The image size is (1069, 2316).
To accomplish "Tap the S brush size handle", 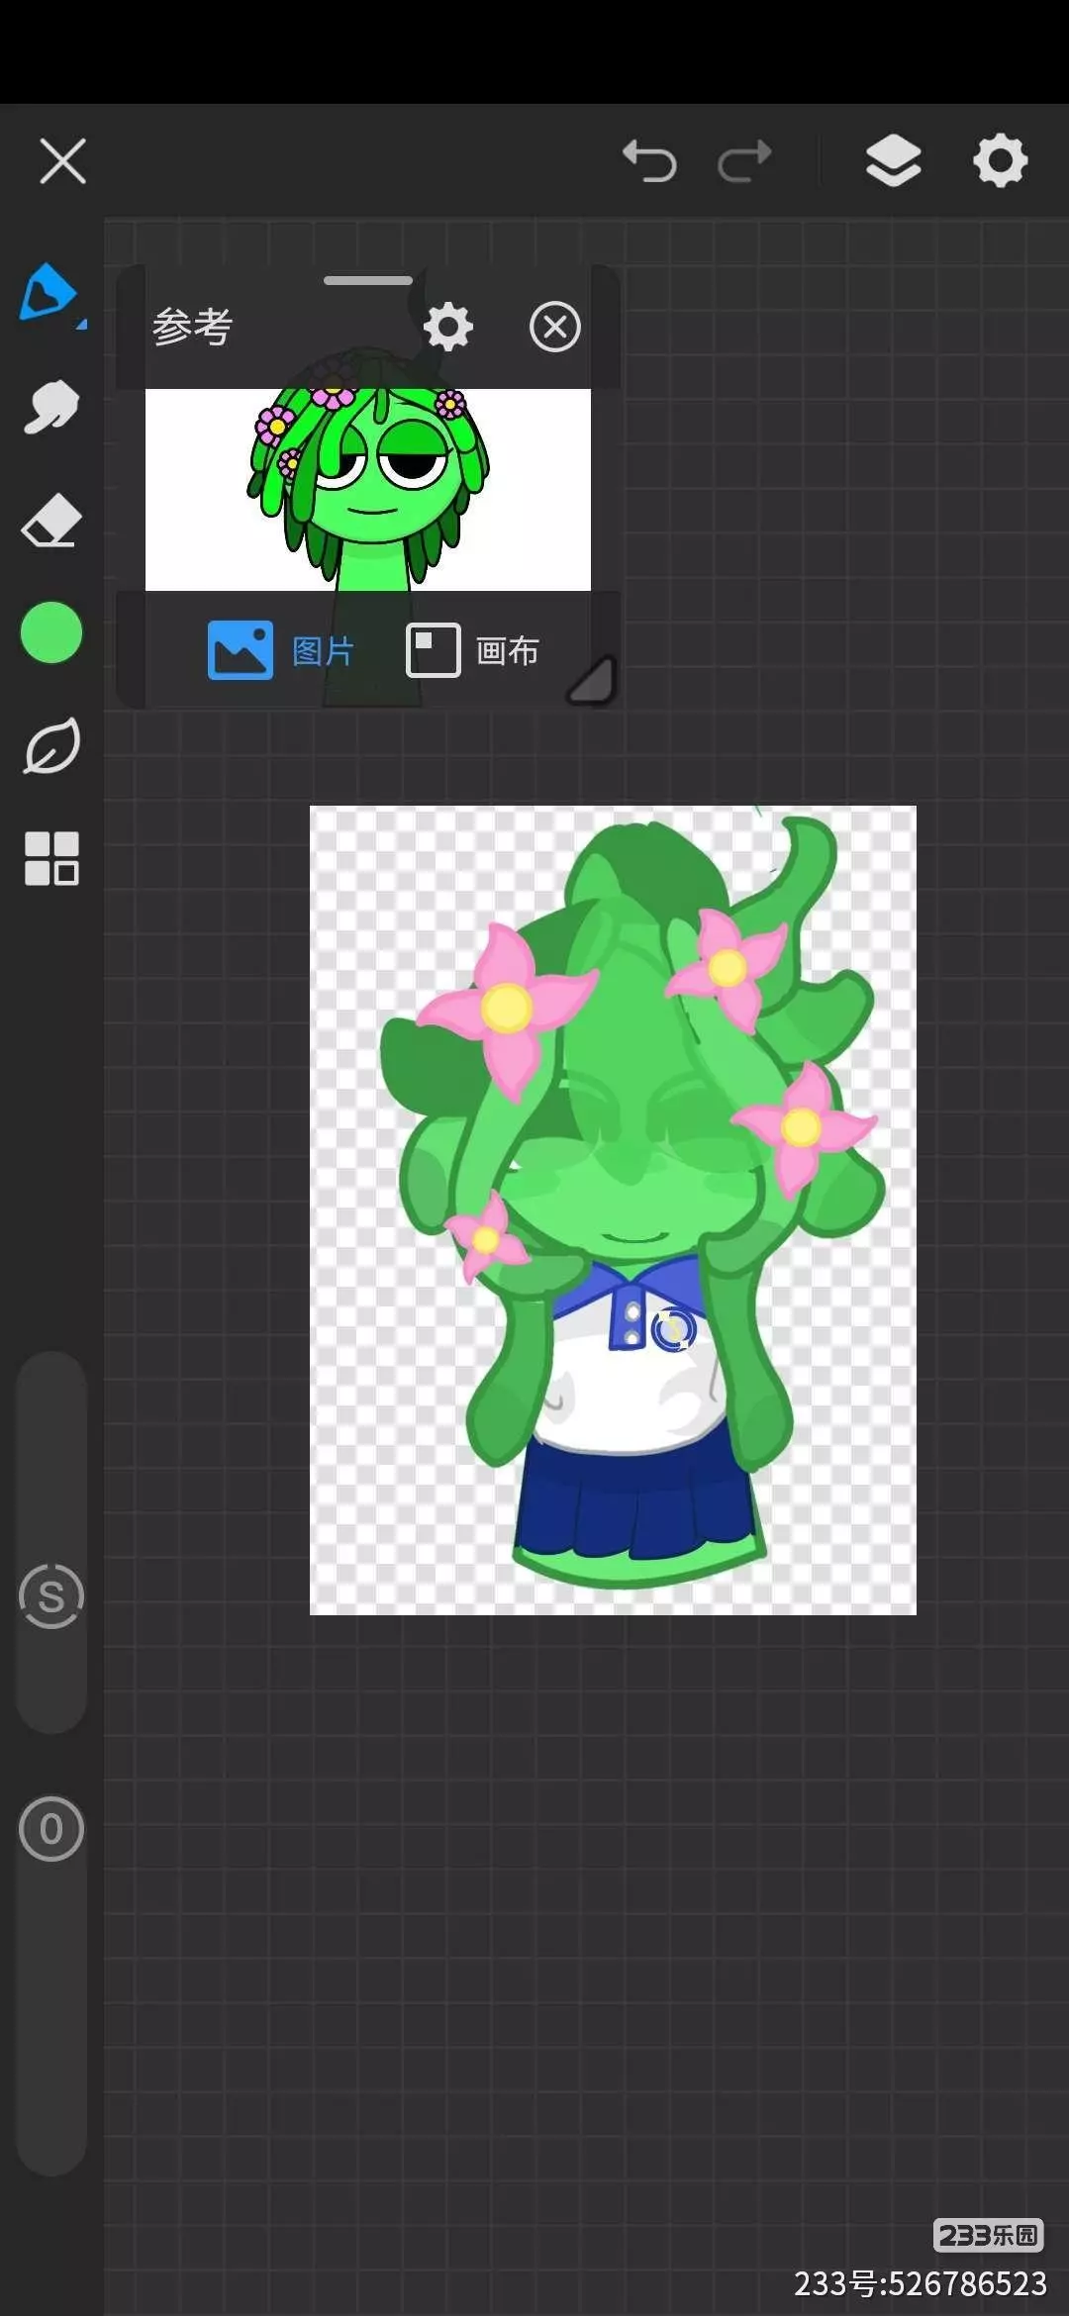I will pos(51,1595).
